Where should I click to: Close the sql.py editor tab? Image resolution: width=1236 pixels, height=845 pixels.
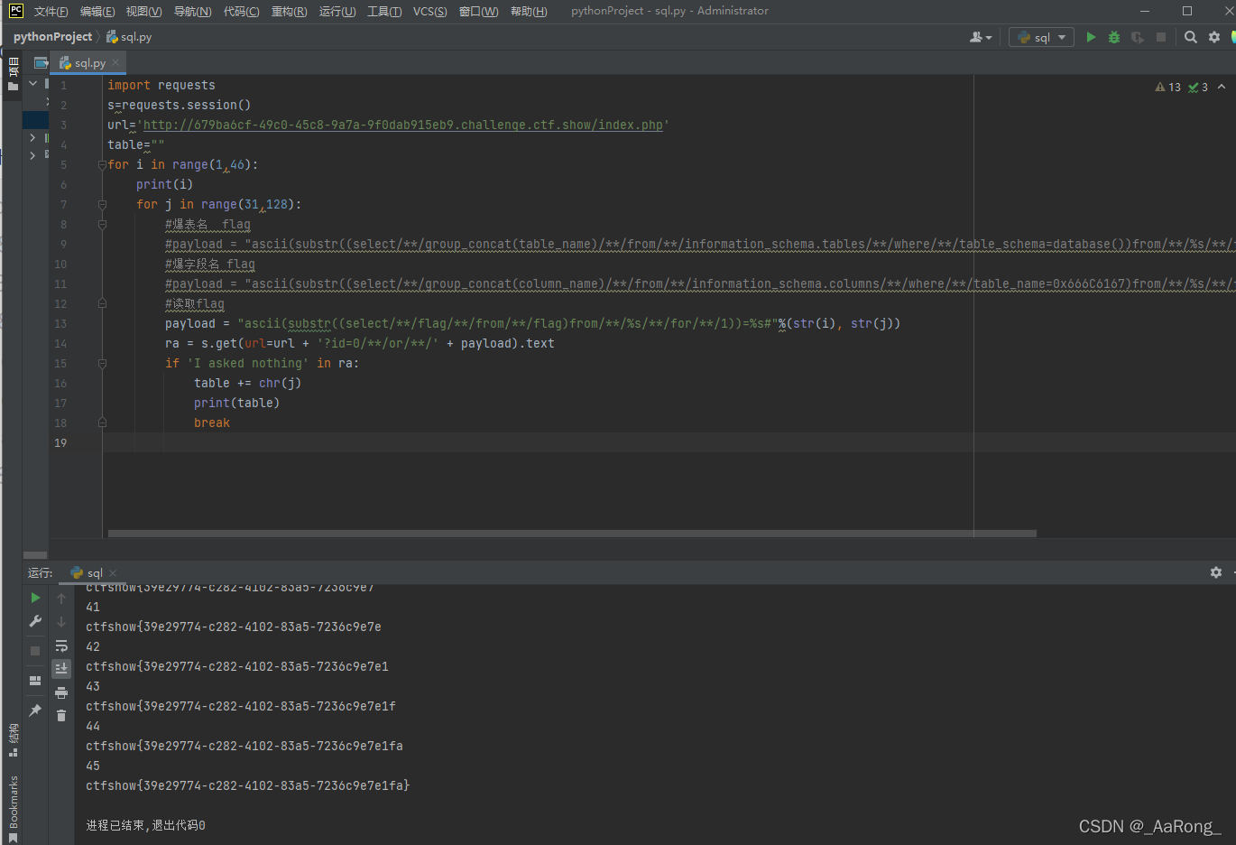coord(115,62)
